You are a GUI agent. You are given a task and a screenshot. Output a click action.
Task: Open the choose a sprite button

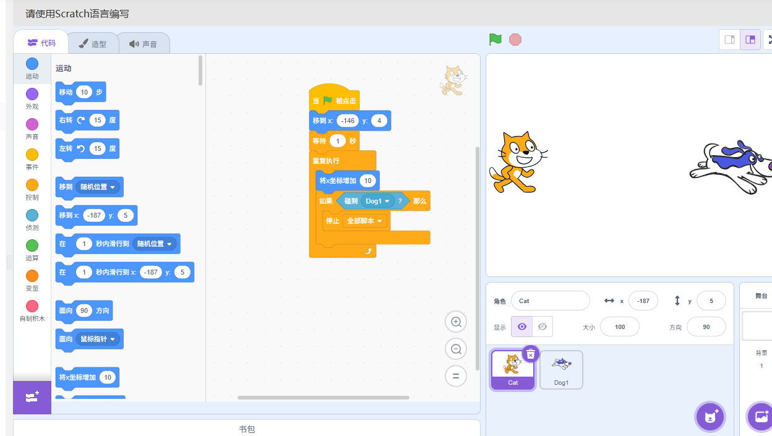click(710, 417)
